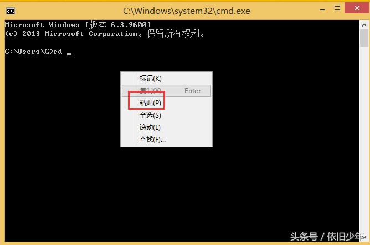The height and width of the screenshot is (245, 370).
Task: Click the scrollbar up arrow
Action: click(x=364, y=25)
